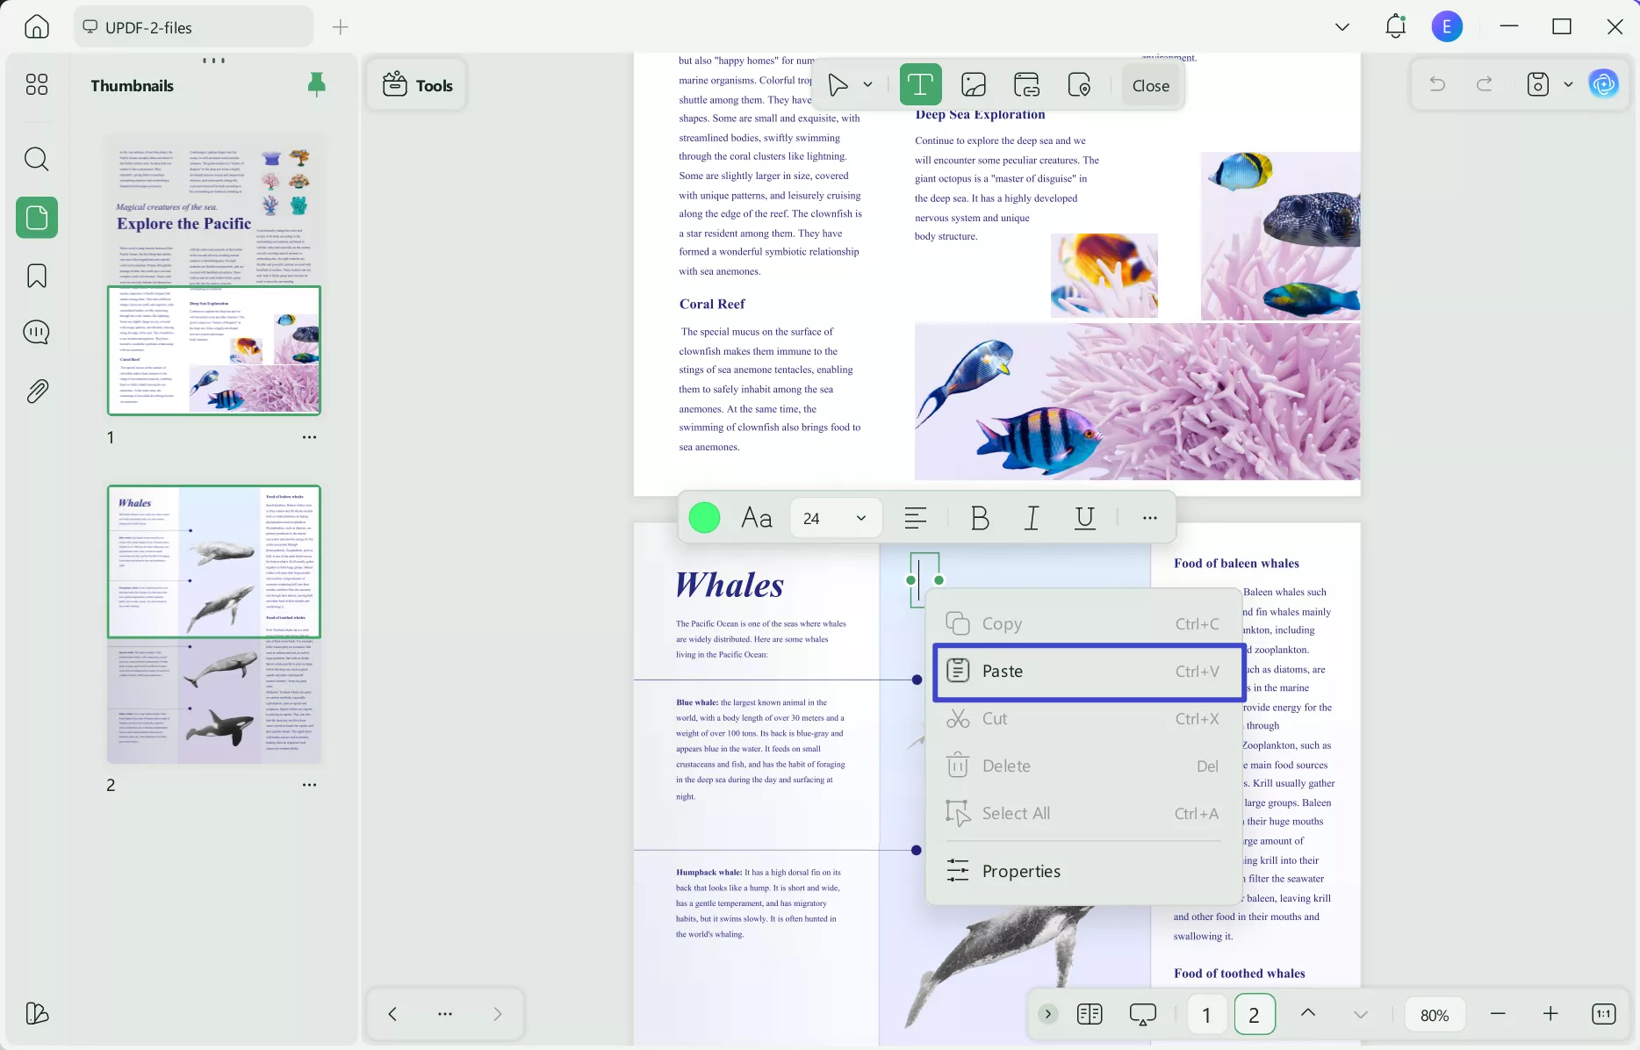
Task: Open the Search panel in the left sidebar
Action: [36, 159]
